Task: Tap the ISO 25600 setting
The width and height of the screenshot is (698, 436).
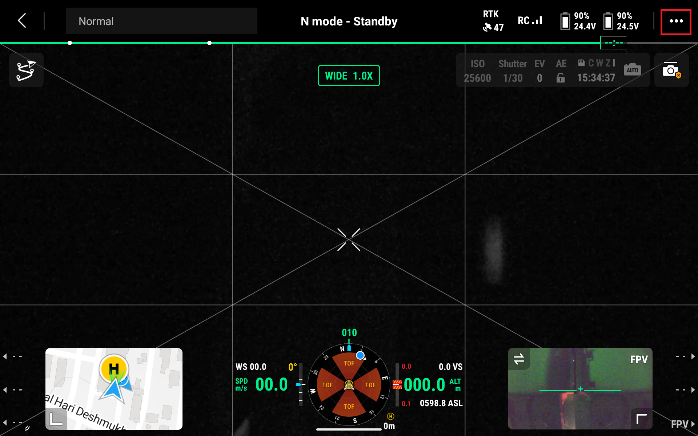Action: point(477,71)
